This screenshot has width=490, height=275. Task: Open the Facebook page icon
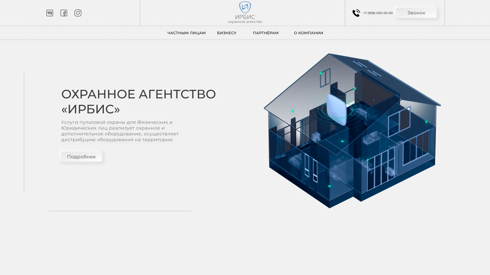coord(64,13)
